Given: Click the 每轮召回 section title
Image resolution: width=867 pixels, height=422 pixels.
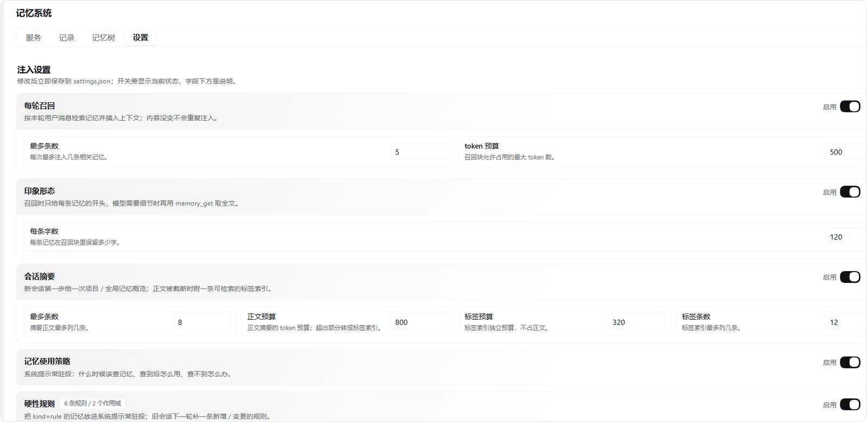Looking at the screenshot, I should tap(40, 106).
